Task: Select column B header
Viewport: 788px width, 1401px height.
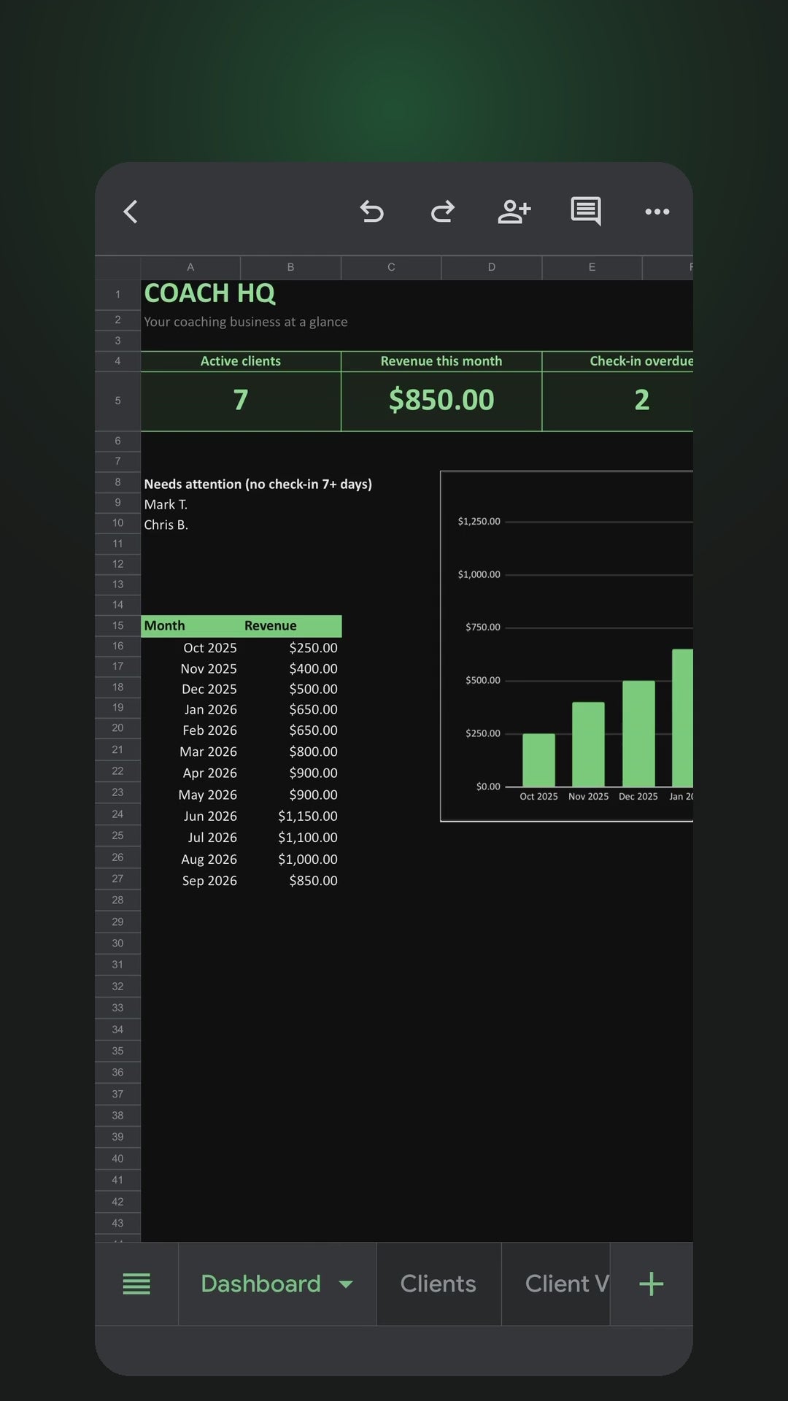Action: [x=290, y=267]
